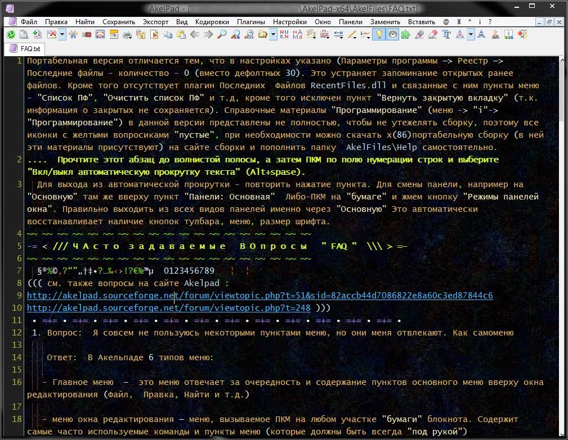Open the Настройки menu
Viewport: 568px width, 440px height.
[x=289, y=22]
